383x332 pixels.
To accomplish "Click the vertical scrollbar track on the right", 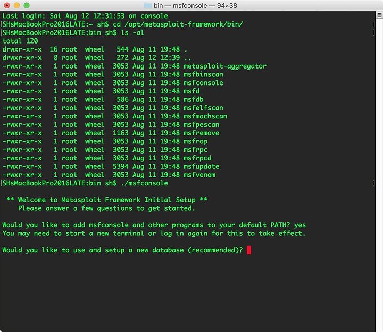I will click(379, 175).
